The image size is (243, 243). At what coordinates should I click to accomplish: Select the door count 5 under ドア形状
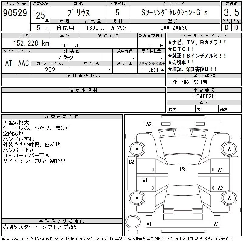coord(118,12)
